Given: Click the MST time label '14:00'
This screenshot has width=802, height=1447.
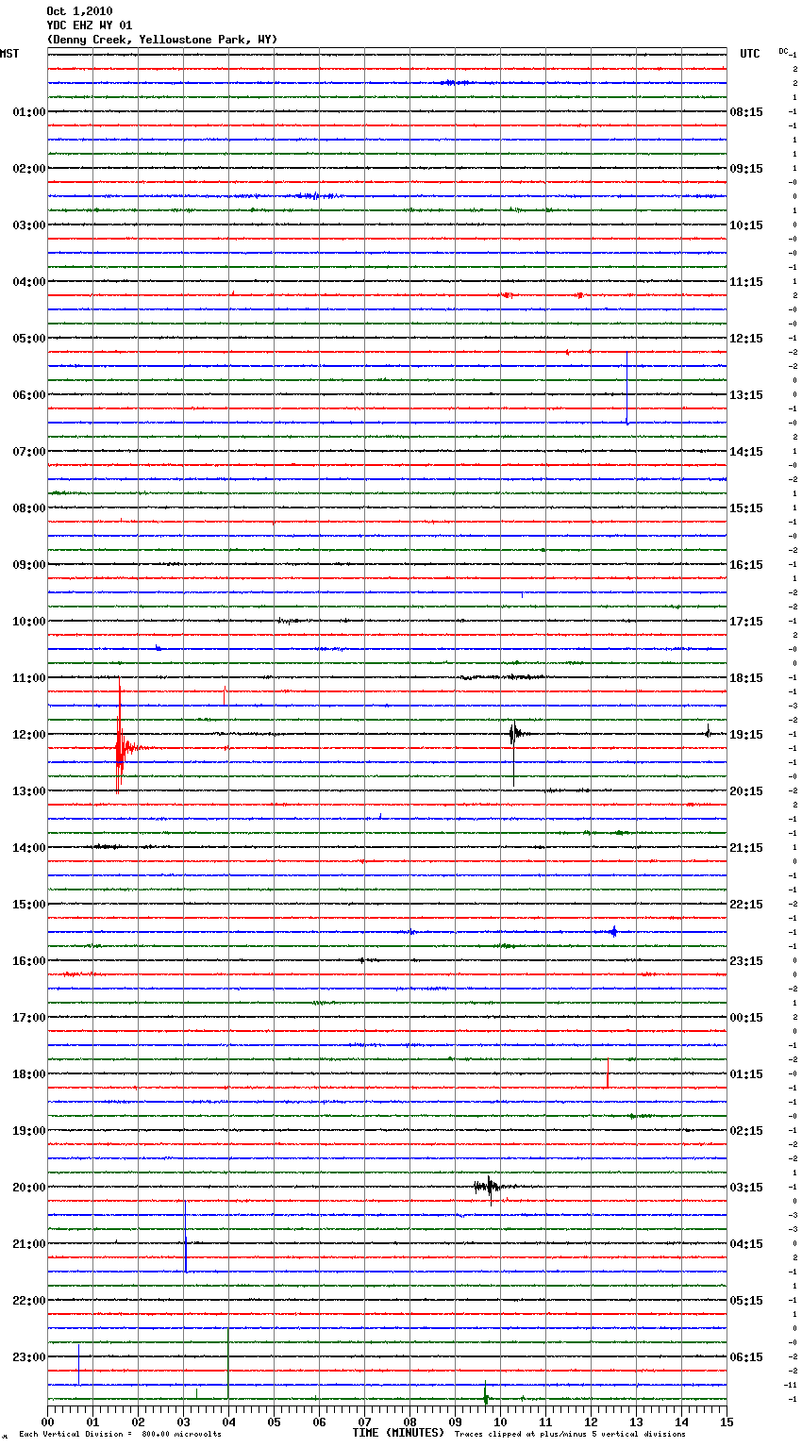Looking at the screenshot, I should click(x=29, y=848).
